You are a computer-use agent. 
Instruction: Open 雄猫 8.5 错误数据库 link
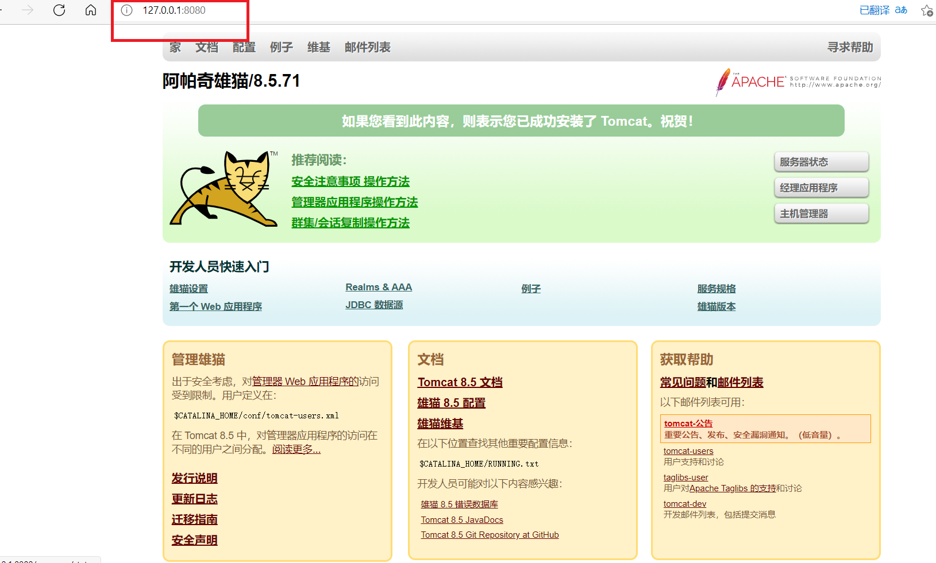[x=460, y=504]
